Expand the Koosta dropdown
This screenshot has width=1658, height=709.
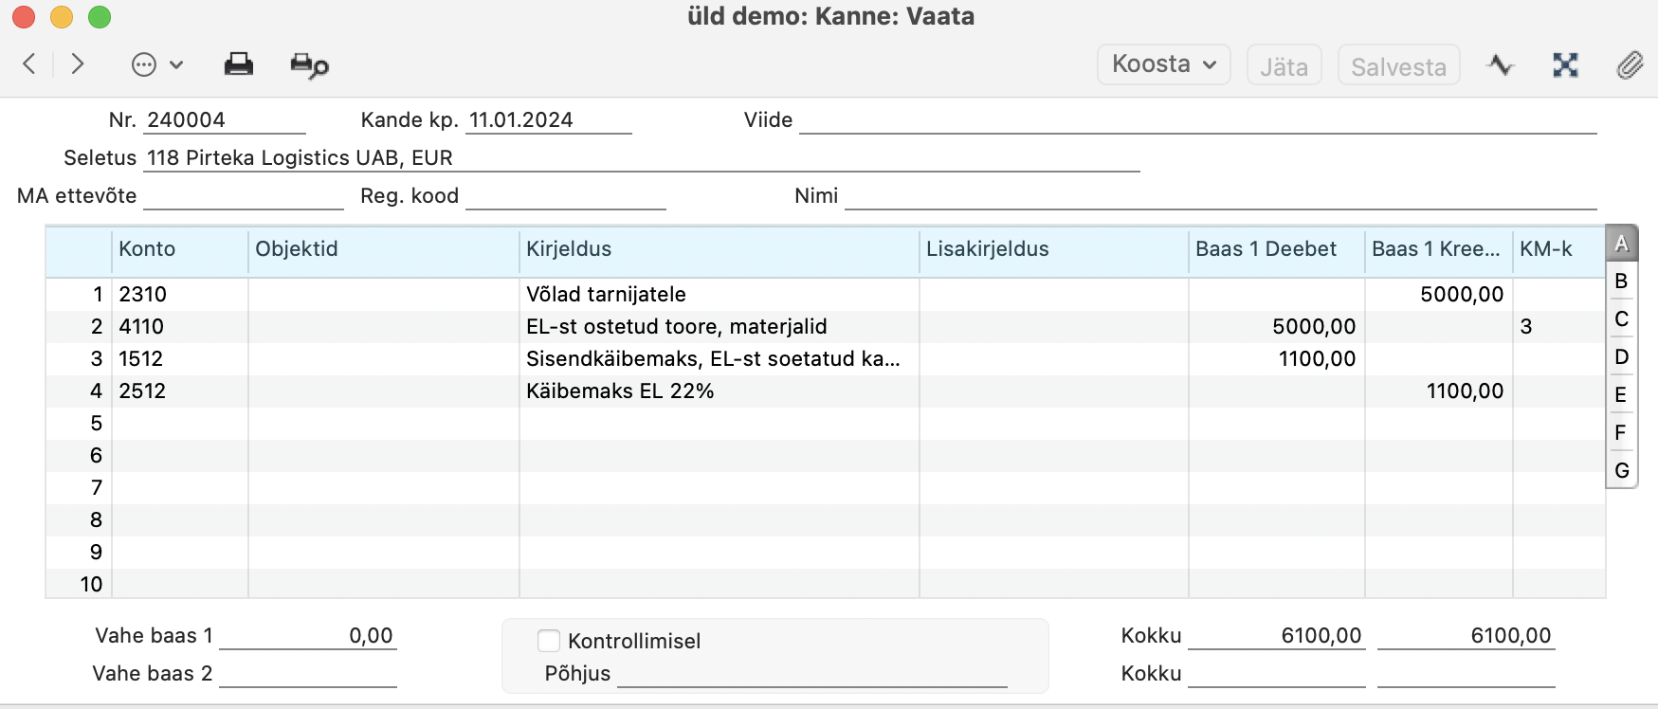1164,64
